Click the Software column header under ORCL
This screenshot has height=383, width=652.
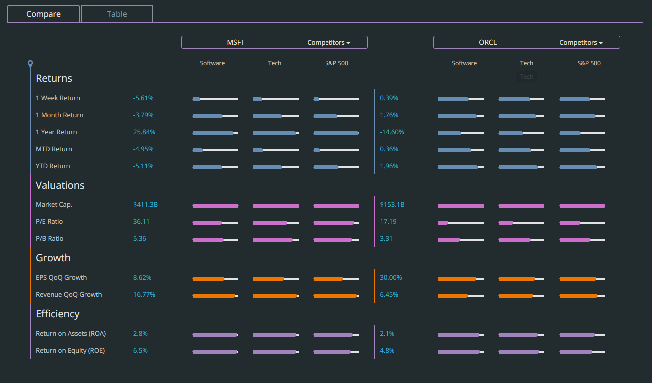[464, 63]
